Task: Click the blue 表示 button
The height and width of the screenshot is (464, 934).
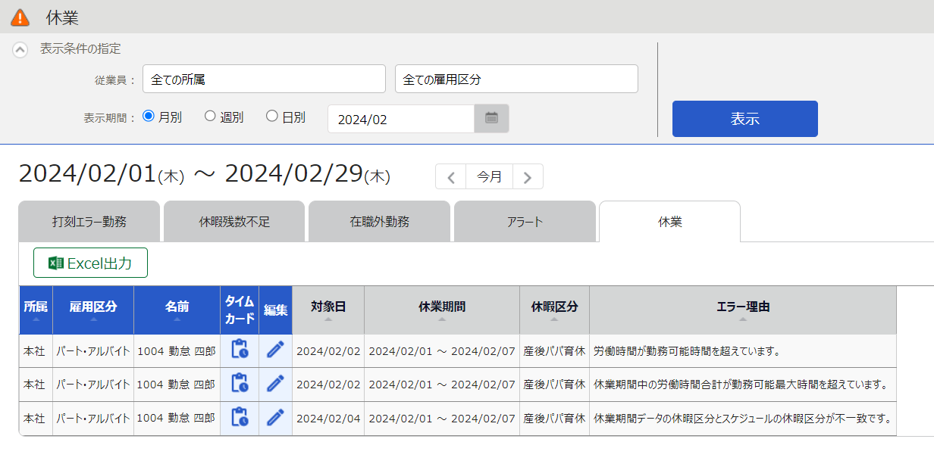Action: click(745, 119)
